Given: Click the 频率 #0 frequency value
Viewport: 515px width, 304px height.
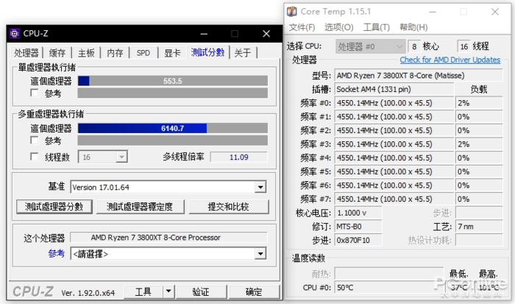Looking at the screenshot, I should [x=394, y=103].
